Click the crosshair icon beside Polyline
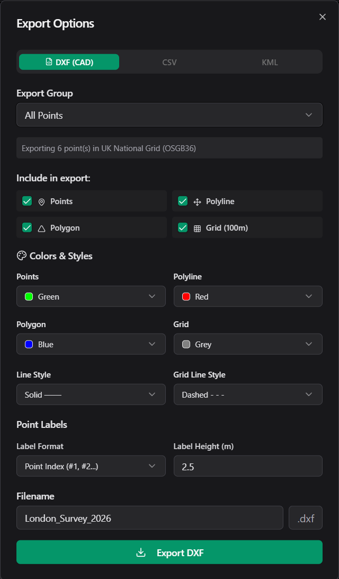The image size is (339, 579). (198, 201)
